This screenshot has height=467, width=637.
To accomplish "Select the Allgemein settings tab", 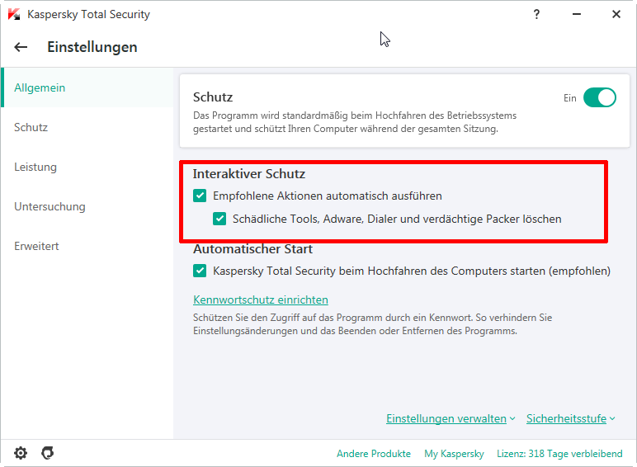I will (87, 87).
